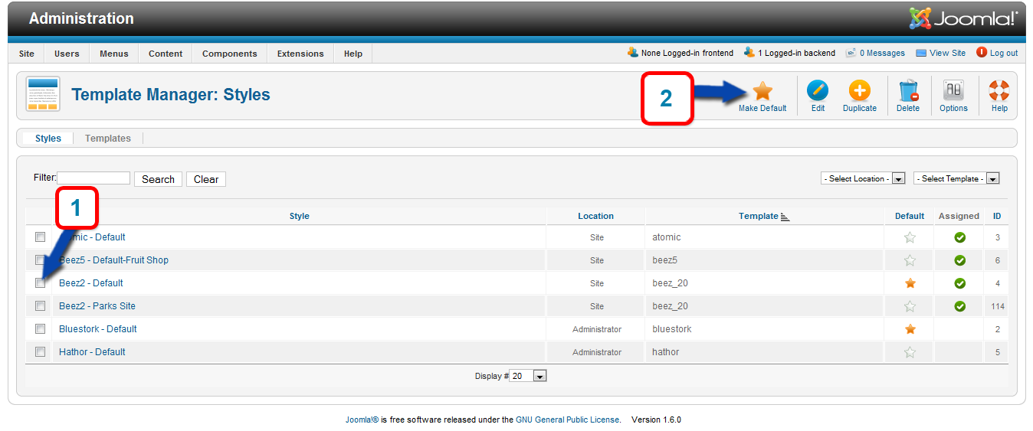Click the empty default star for Beez2 - Parks Site
Image resolution: width=1033 pixels, height=431 pixels.
(x=910, y=306)
